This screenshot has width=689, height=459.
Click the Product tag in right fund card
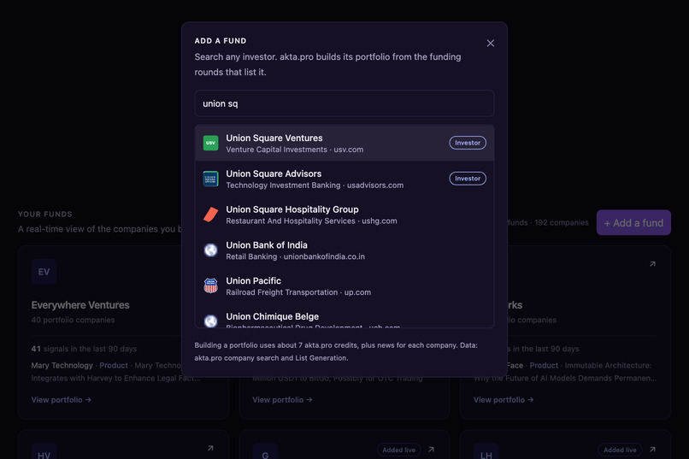544,366
